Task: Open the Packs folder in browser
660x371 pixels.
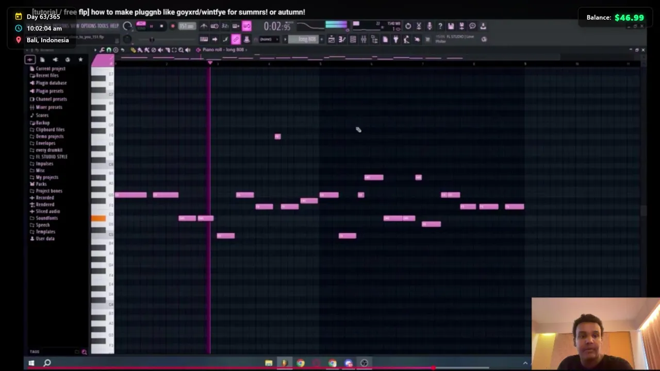Action: point(38,184)
